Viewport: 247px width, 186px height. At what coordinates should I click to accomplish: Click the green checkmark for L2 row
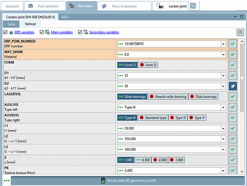pos(233,139)
